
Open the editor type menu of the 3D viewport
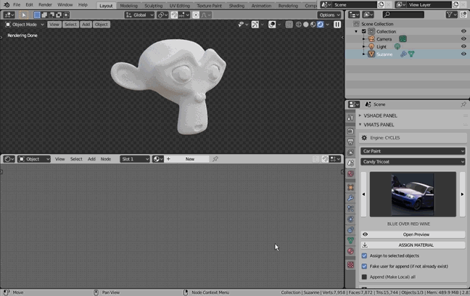pyautogui.click(x=9, y=15)
